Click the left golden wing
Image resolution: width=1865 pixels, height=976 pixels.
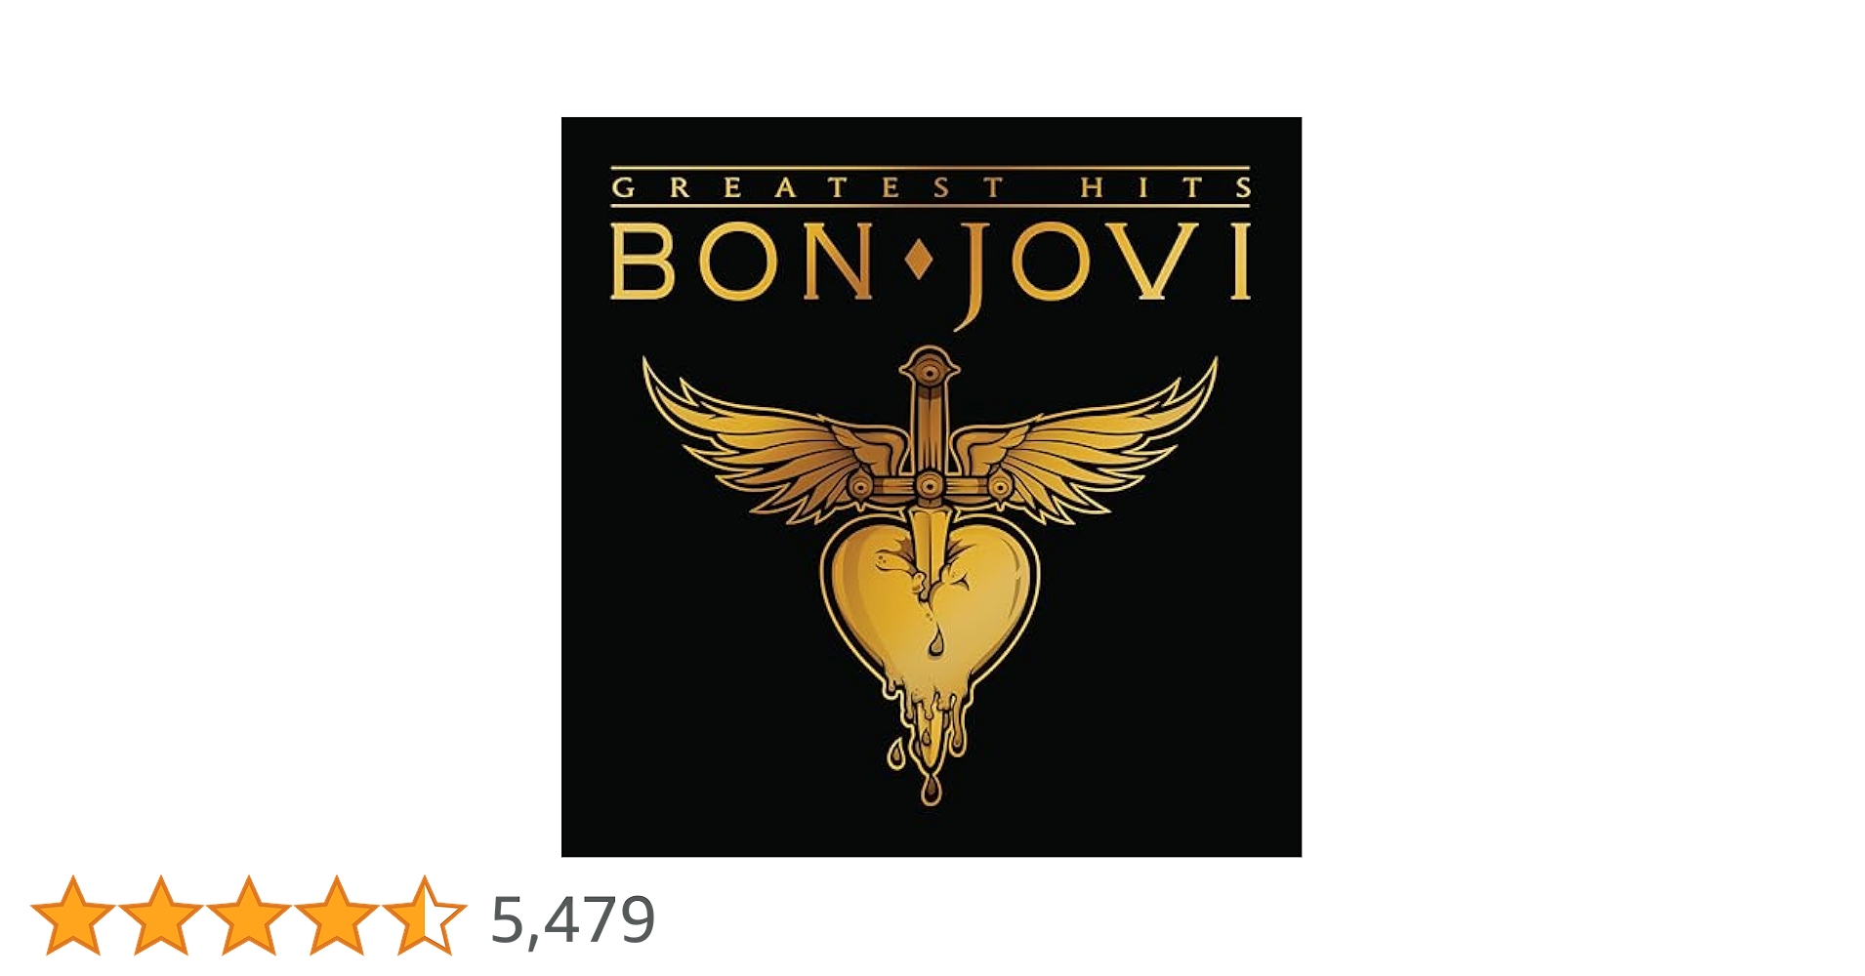[x=771, y=439]
